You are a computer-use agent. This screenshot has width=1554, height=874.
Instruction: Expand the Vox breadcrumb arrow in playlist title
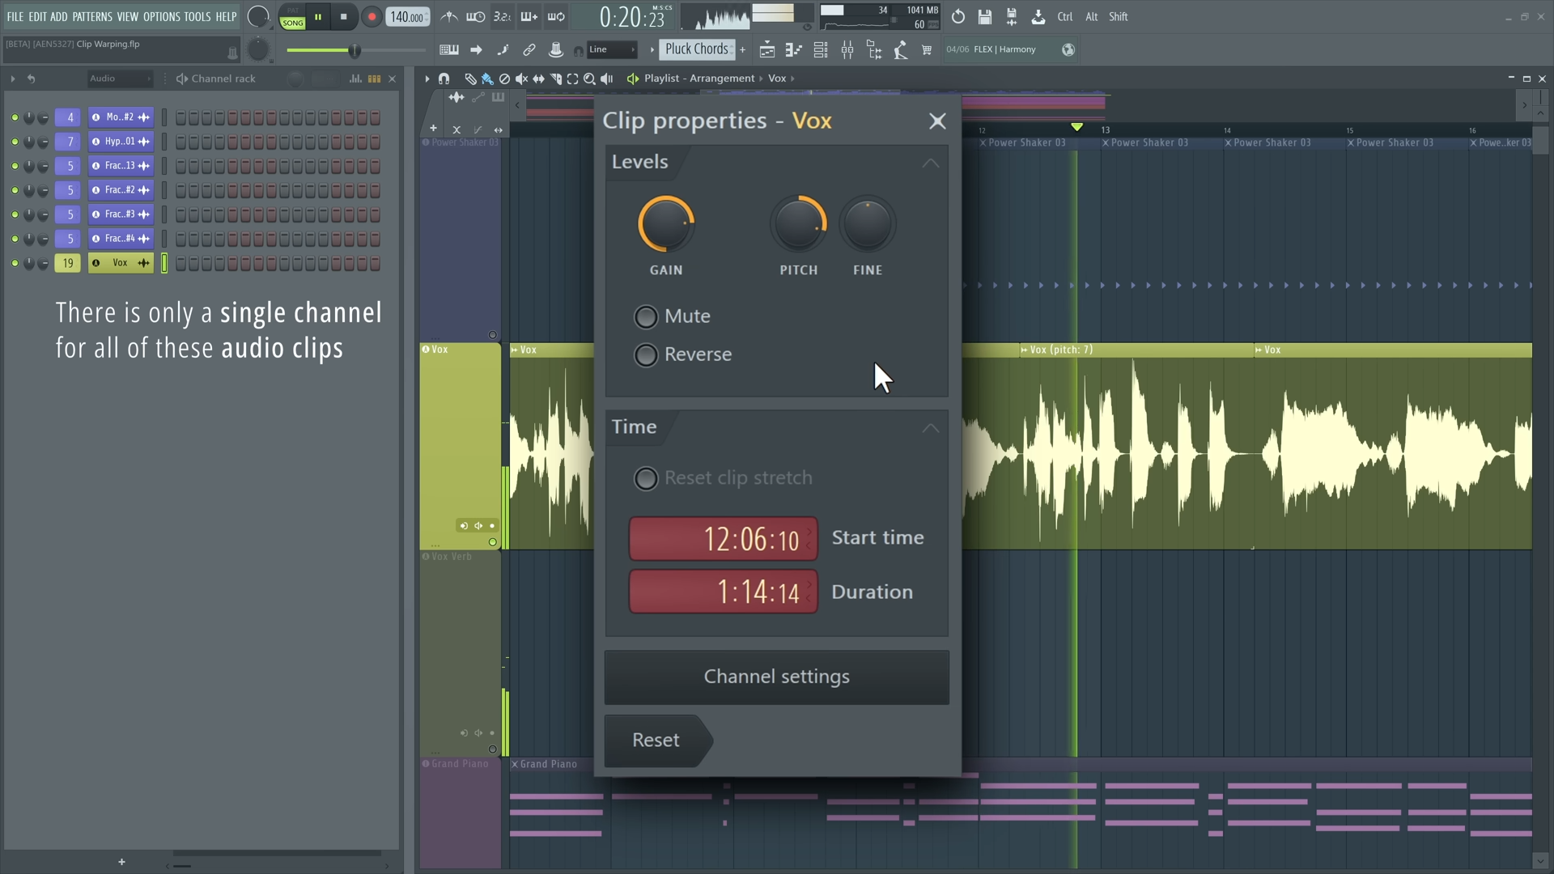coord(792,78)
